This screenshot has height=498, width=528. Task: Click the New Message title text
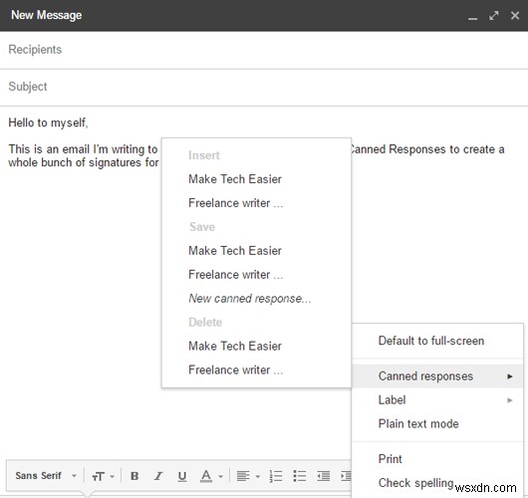(47, 15)
